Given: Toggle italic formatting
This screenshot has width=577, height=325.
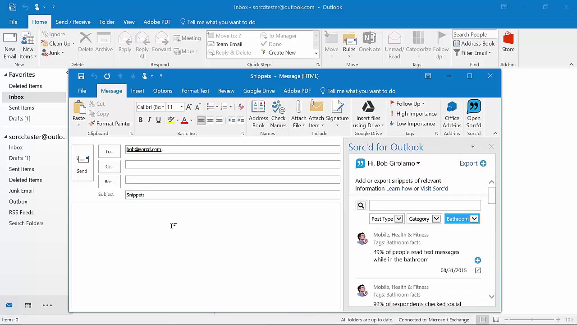Looking at the screenshot, I should click(149, 120).
